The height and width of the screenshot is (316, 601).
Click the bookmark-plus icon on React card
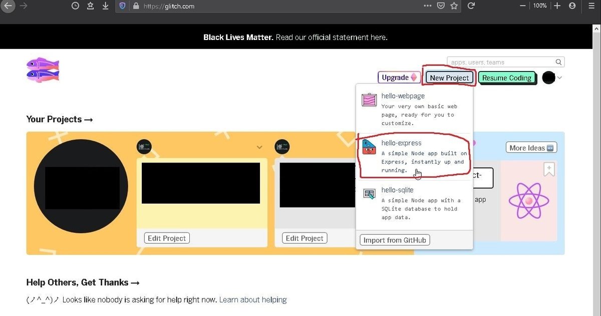549,169
